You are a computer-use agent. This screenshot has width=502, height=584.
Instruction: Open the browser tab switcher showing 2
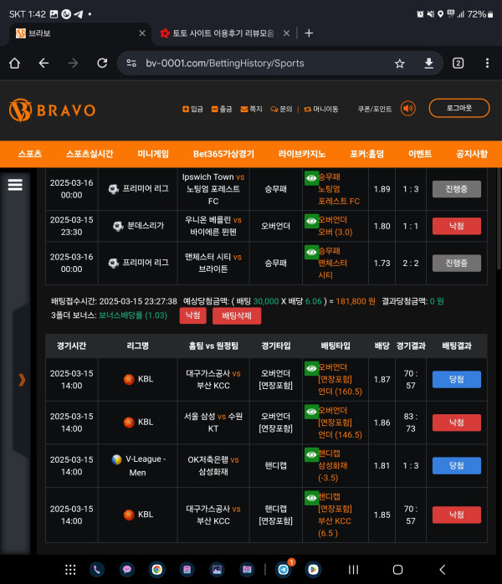(x=458, y=63)
